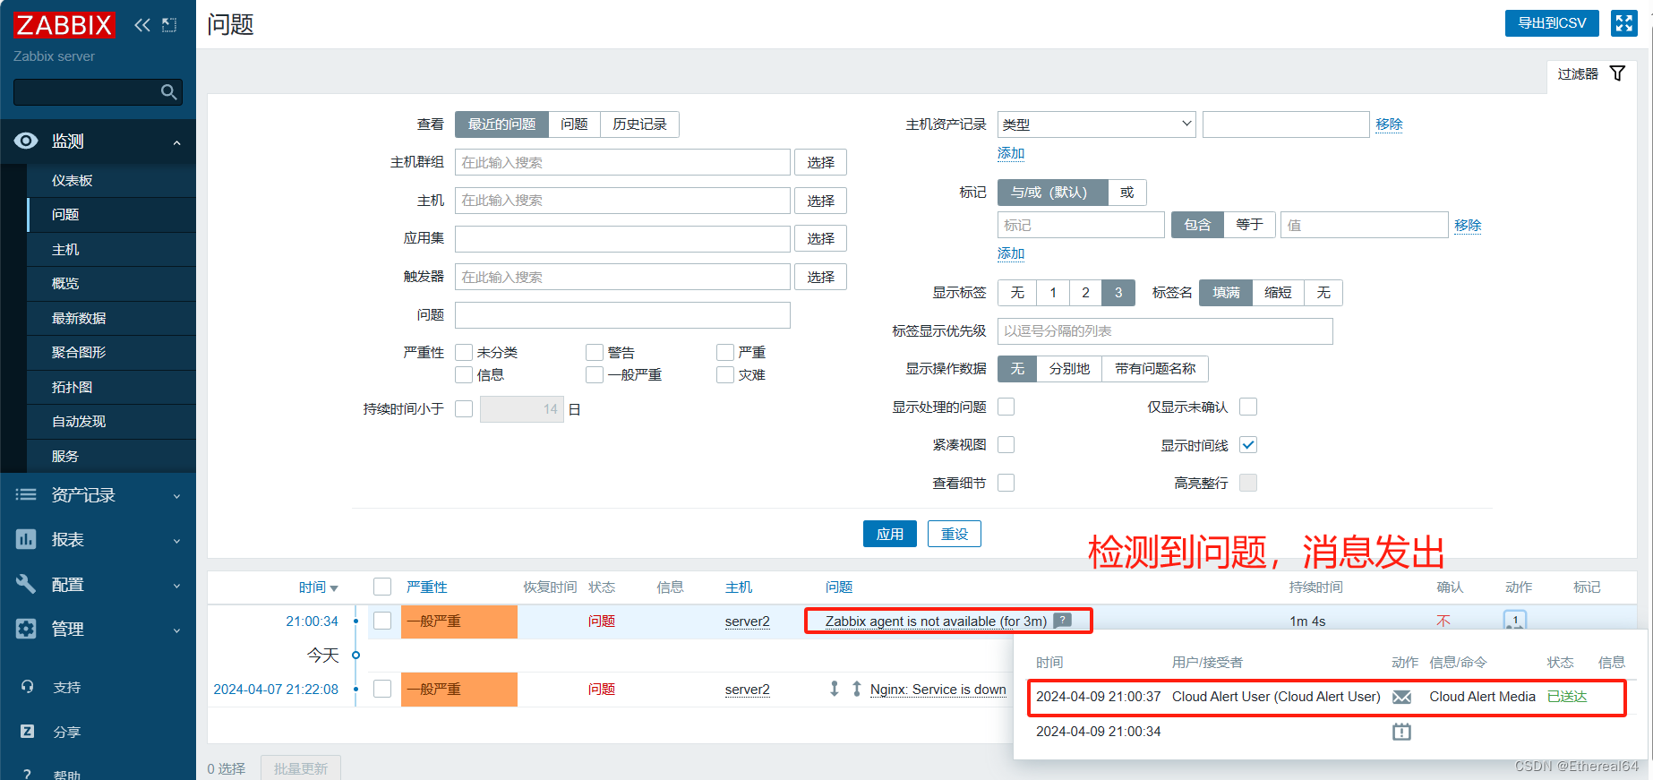Uncheck the 显示时间线 checkbox
This screenshot has width=1653, height=780.
[1248, 444]
